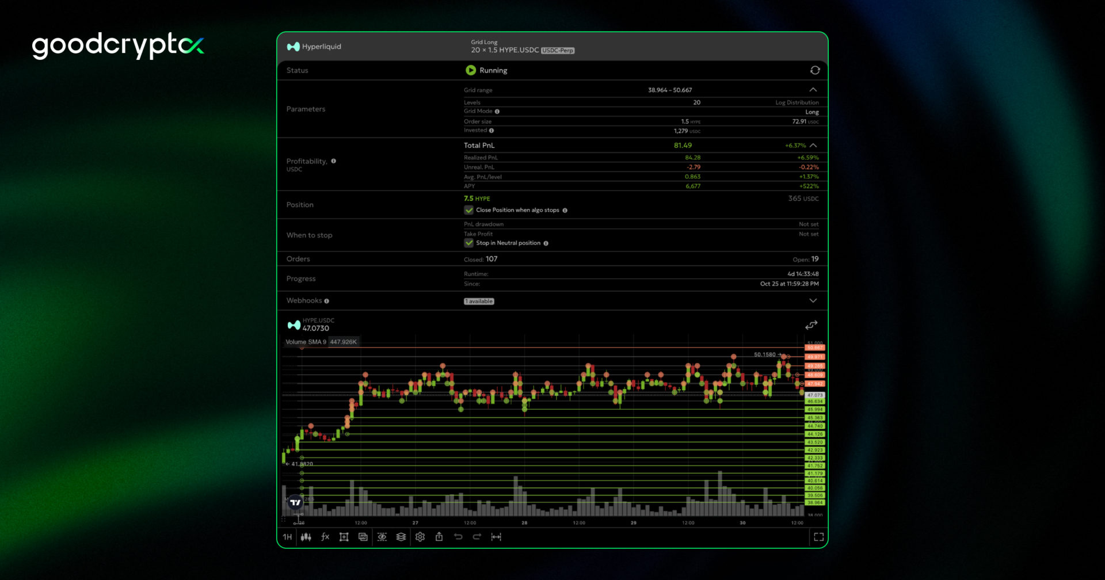
Task: Collapse the Parameters section chevron
Action: tap(813, 90)
